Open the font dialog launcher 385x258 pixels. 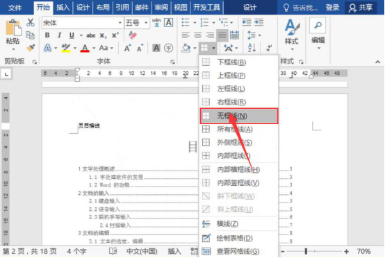172,62
